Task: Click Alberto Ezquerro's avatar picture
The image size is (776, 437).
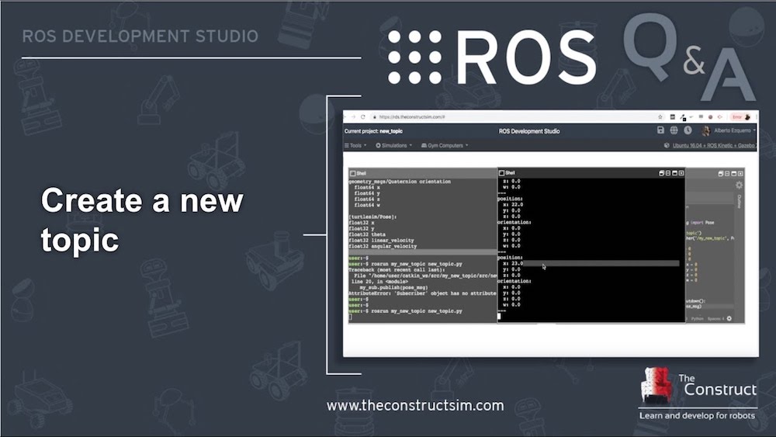Action: pos(705,130)
